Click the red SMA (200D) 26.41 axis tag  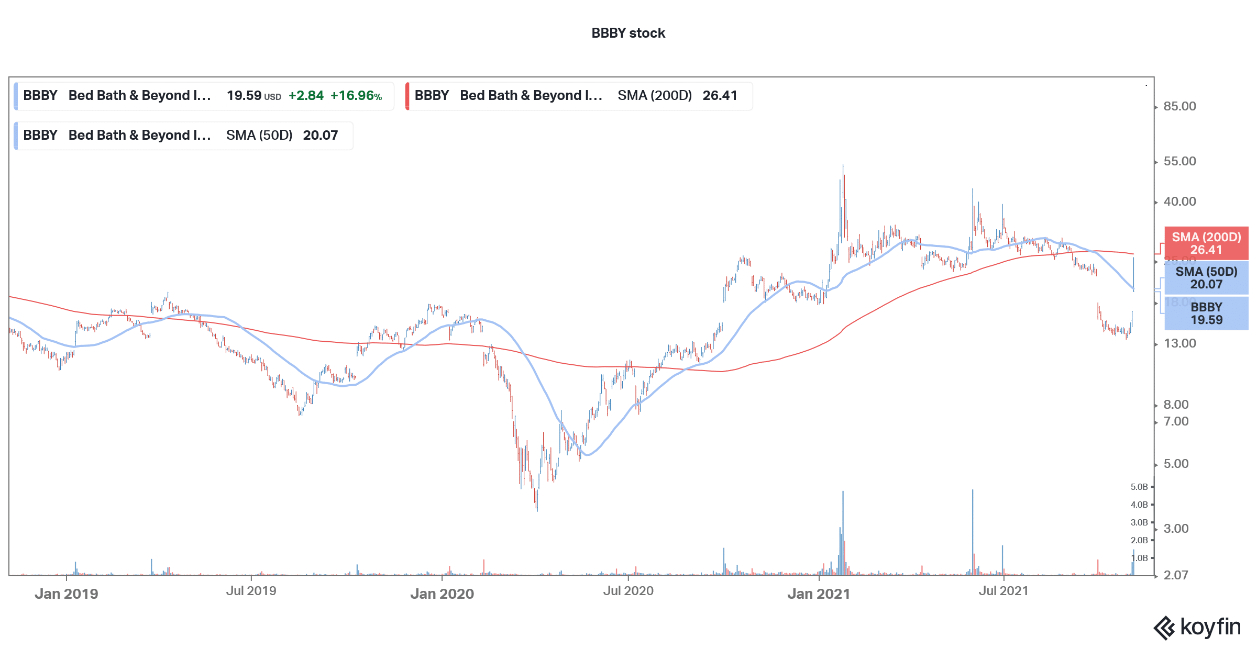1206,243
